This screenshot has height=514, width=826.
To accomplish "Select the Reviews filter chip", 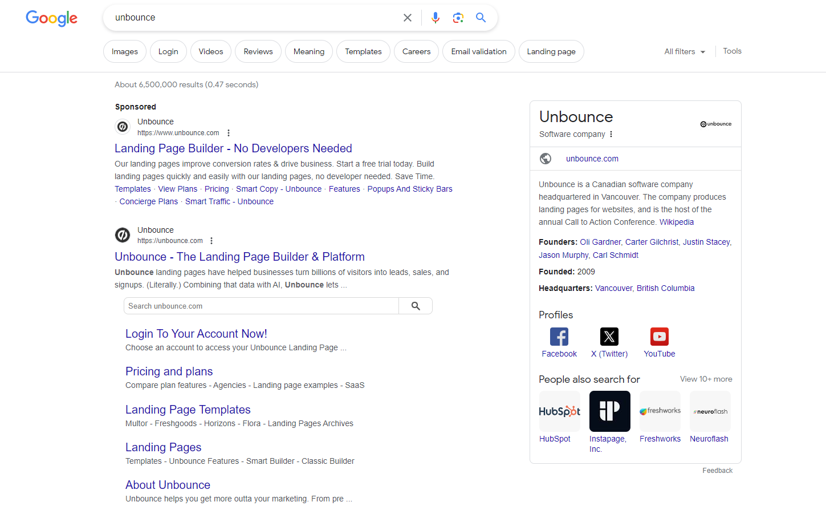I will (x=258, y=51).
